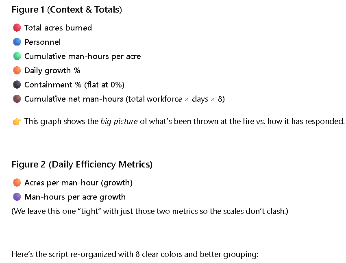The width and height of the screenshot is (346, 263).
Task: Click the brown circle by Cumulative net man-hours
Action: 17,99
